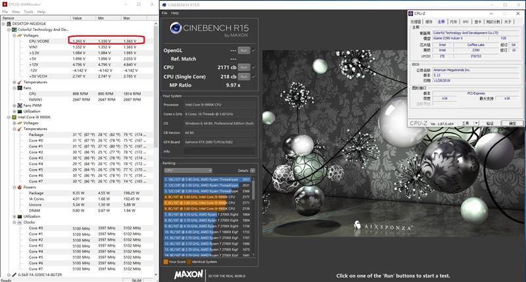The width and height of the screenshot is (526, 282).
Task: Collapse the Clocks node
Action: click(x=14, y=222)
